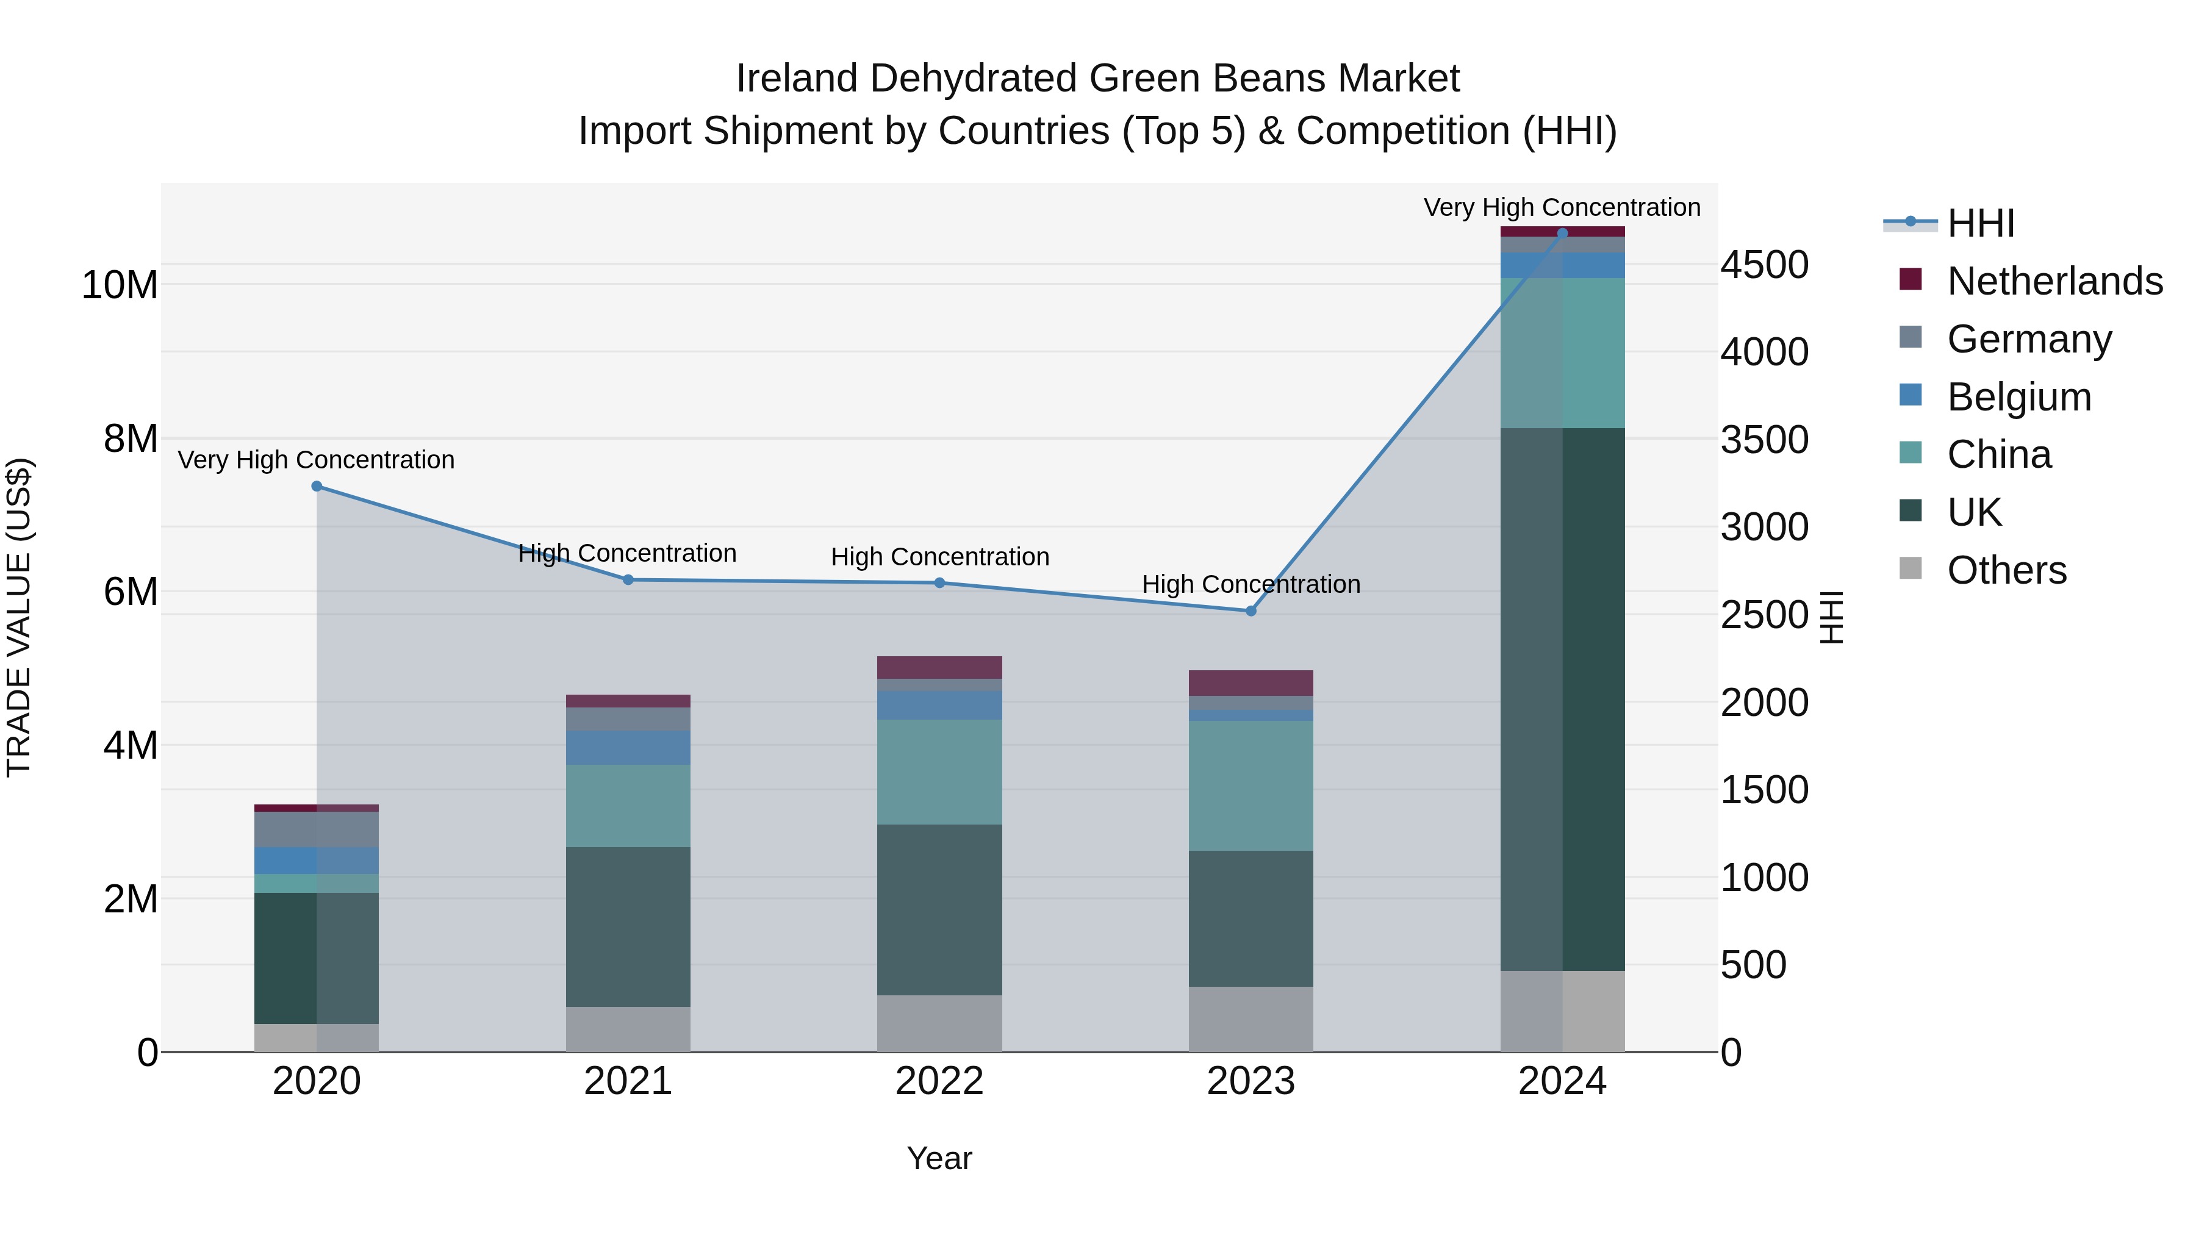Image resolution: width=2196 pixels, height=1235 pixels.
Task: Click the 4M trade value tick
Action: [x=131, y=746]
